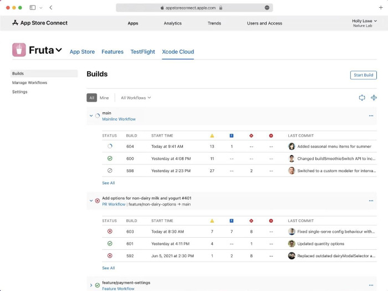Go back with the browser back arrow
This screenshot has height=291, width=388.
pos(51,8)
